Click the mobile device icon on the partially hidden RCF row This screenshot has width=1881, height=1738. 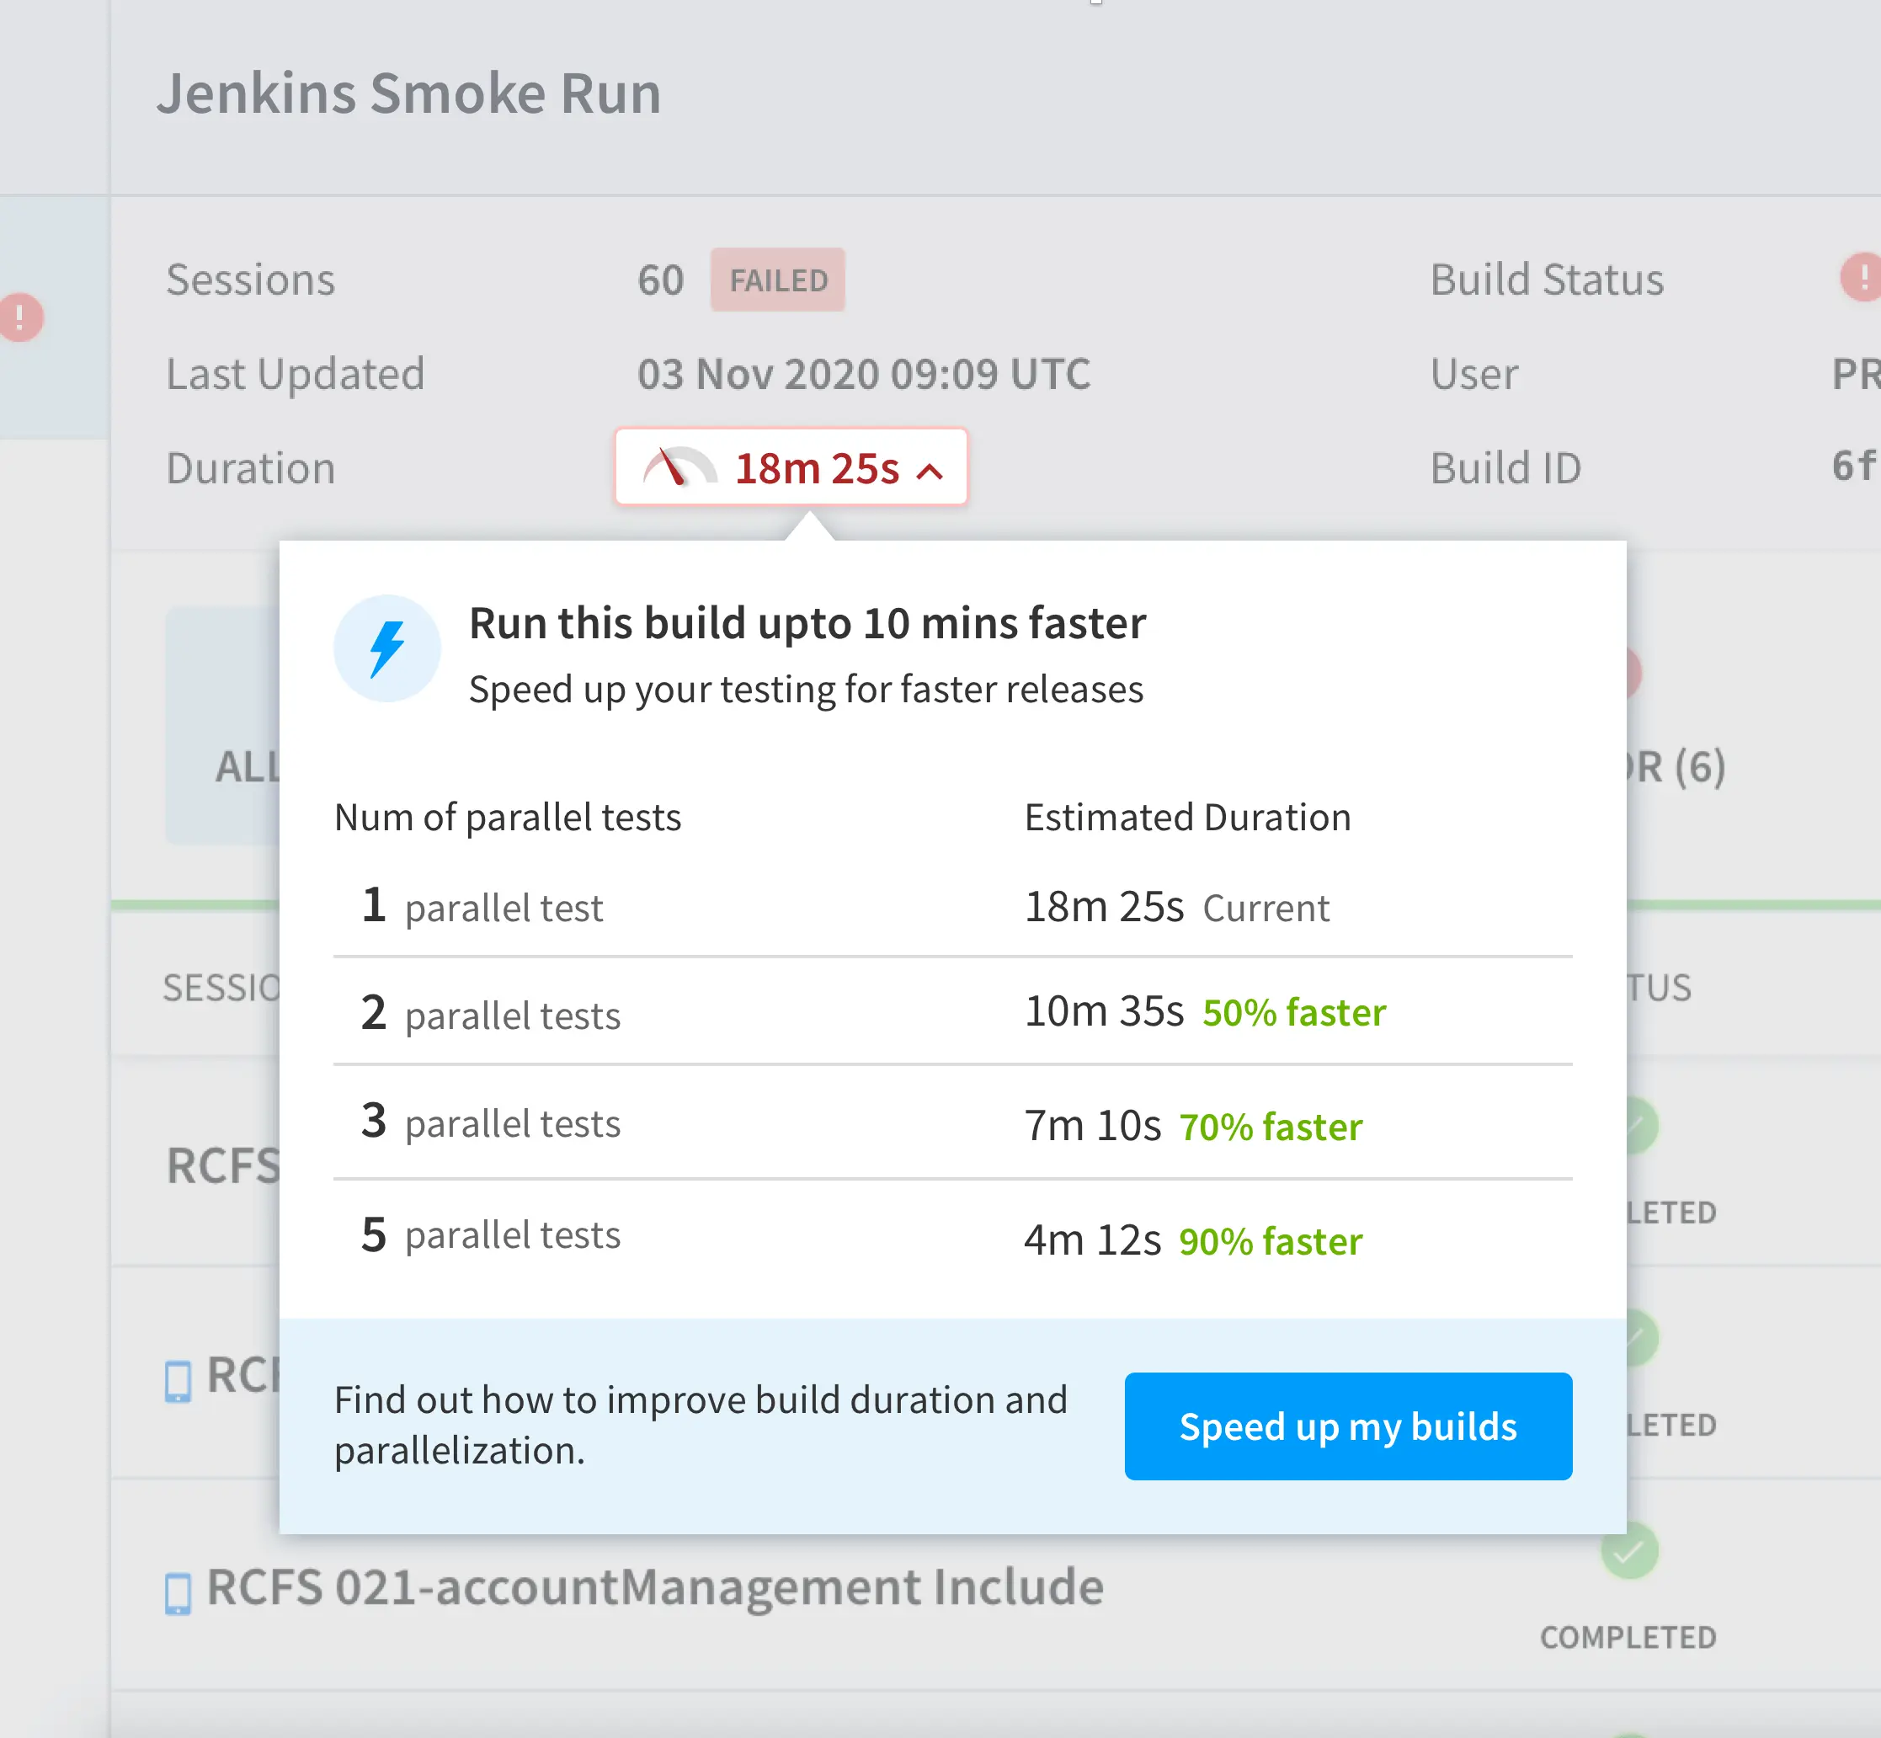pyautogui.click(x=178, y=1381)
